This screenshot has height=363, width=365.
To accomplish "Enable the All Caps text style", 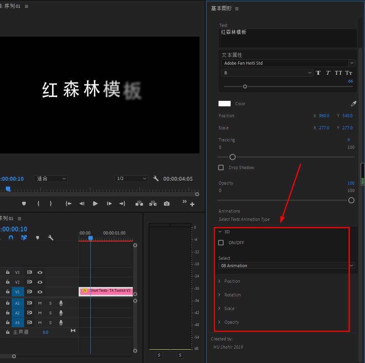I will [338, 73].
